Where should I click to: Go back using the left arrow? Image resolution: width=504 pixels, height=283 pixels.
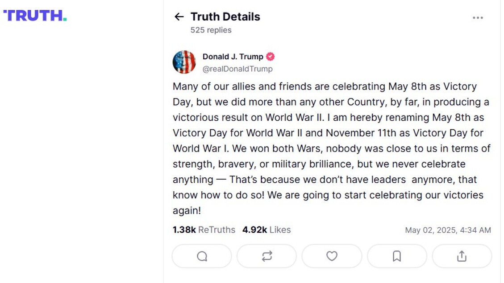coord(179,17)
